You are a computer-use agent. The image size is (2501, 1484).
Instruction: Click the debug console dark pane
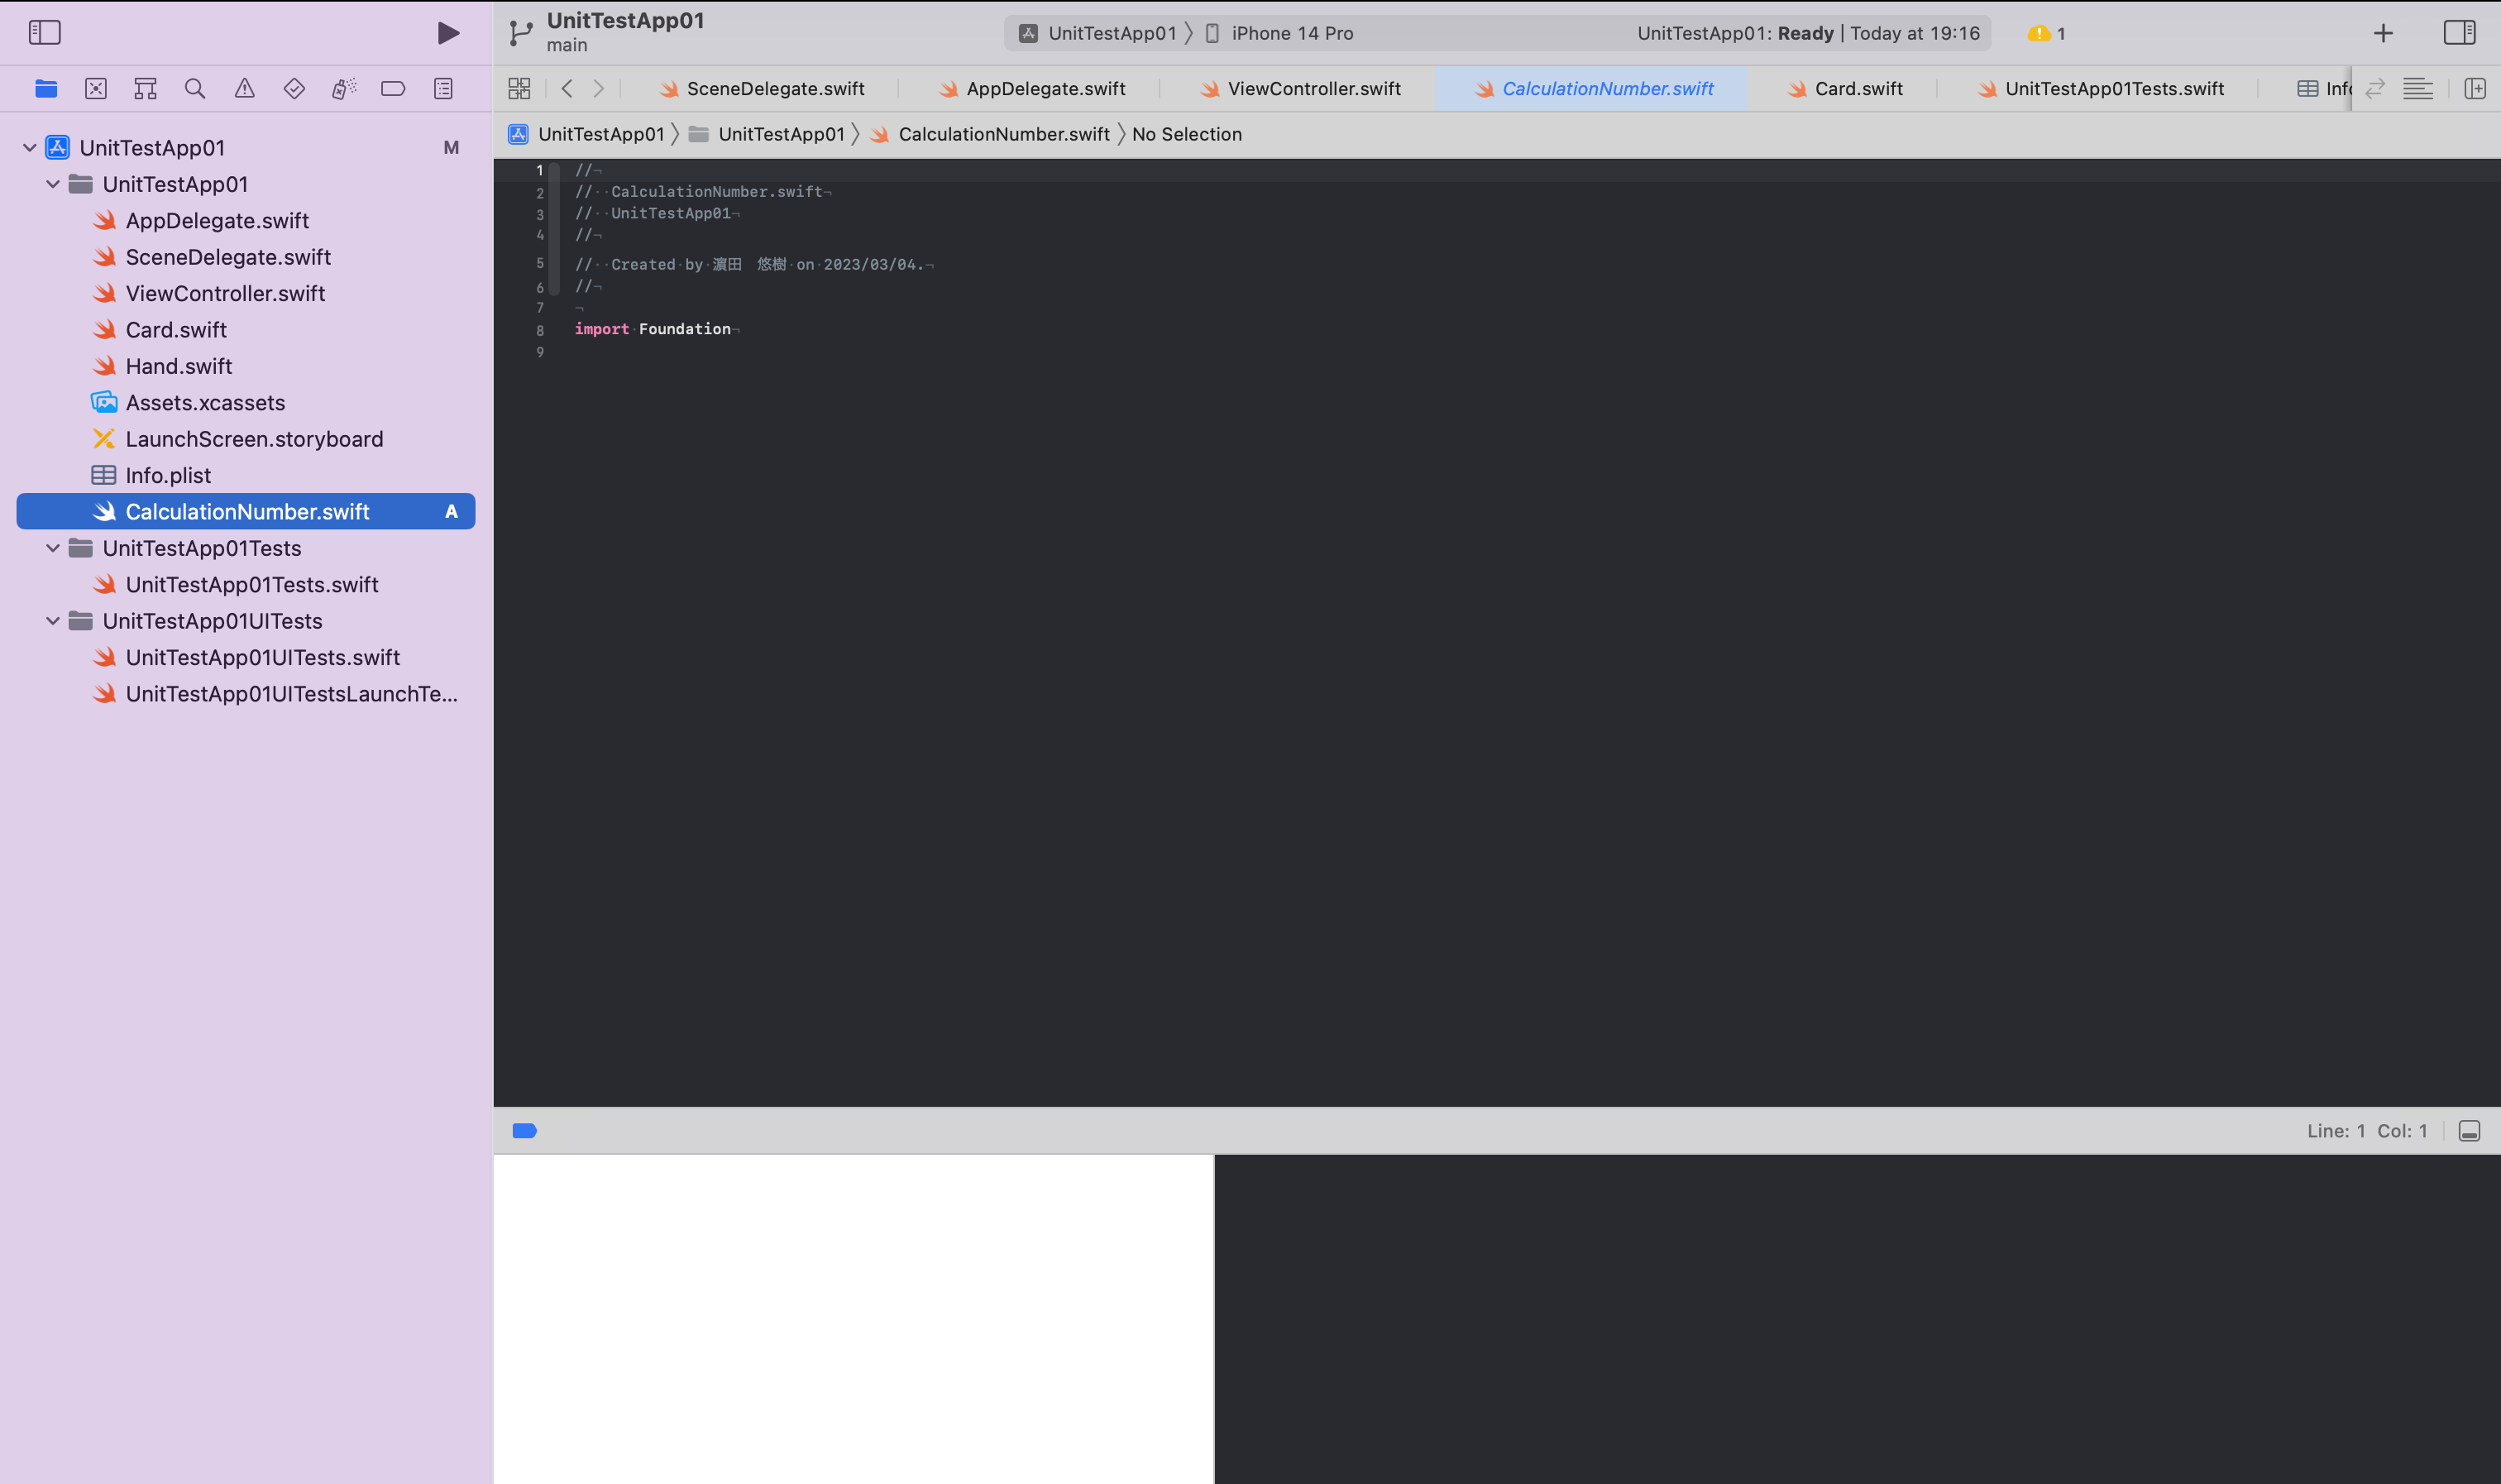(x=1858, y=1319)
